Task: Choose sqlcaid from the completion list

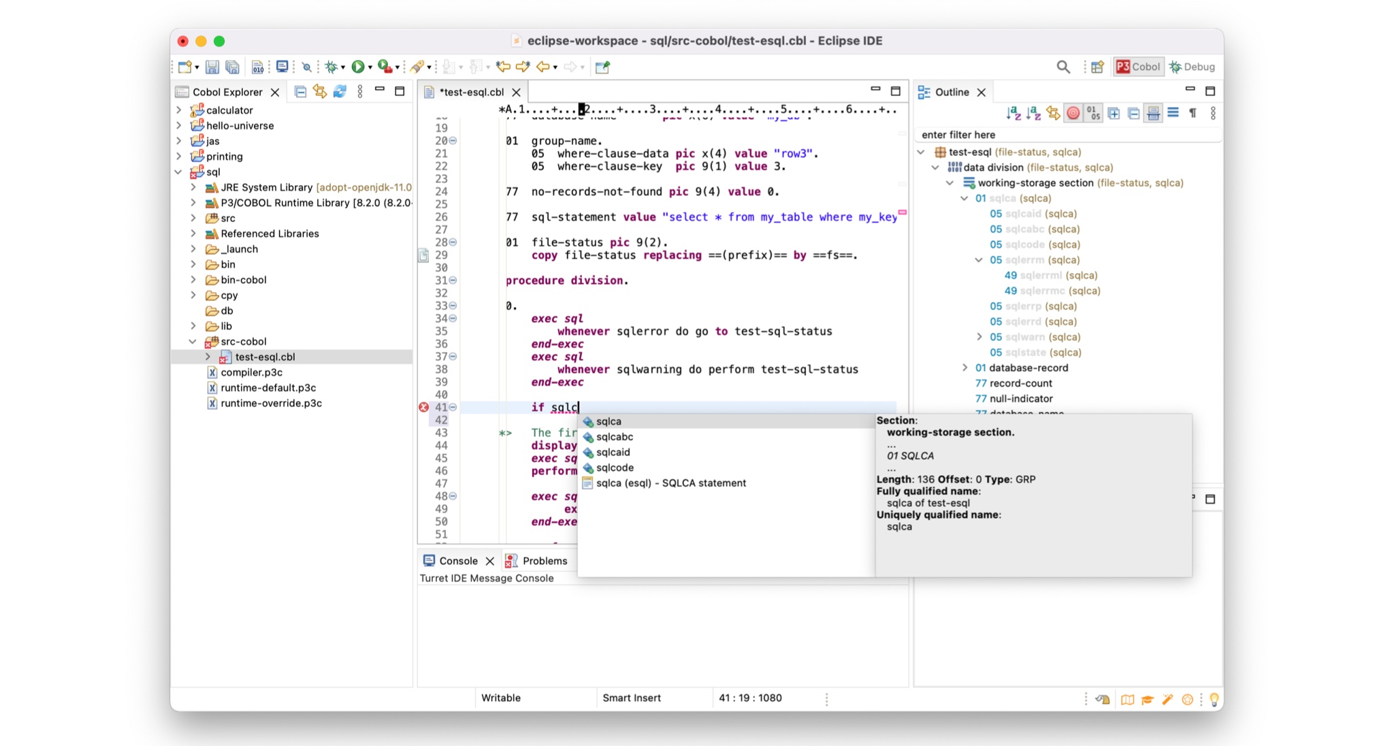Action: click(x=726, y=452)
